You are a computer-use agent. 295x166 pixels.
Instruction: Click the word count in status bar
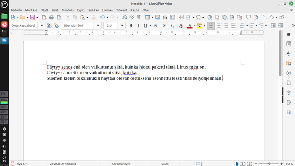(x=63, y=164)
